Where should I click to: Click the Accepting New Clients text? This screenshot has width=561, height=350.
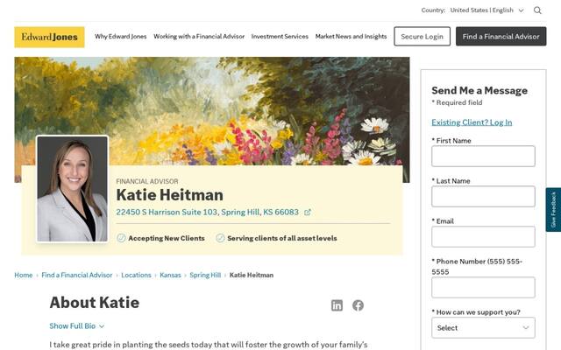point(167,238)
